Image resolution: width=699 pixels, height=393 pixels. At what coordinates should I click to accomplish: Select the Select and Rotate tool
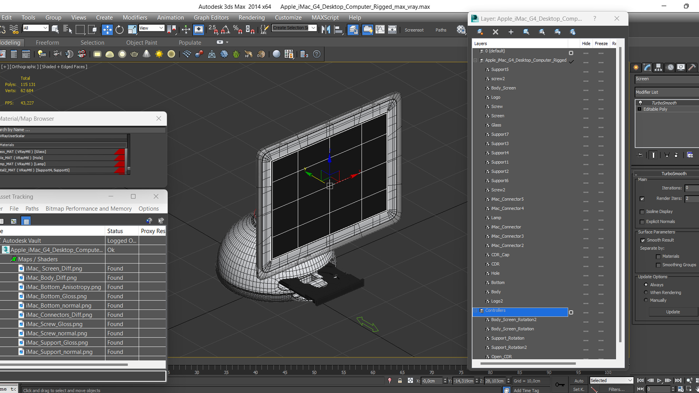point(119,30)
